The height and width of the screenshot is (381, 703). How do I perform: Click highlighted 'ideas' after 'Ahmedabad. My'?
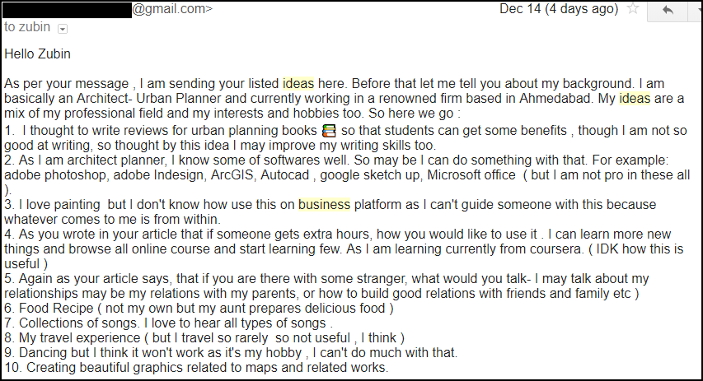click(x=635, y=99)
